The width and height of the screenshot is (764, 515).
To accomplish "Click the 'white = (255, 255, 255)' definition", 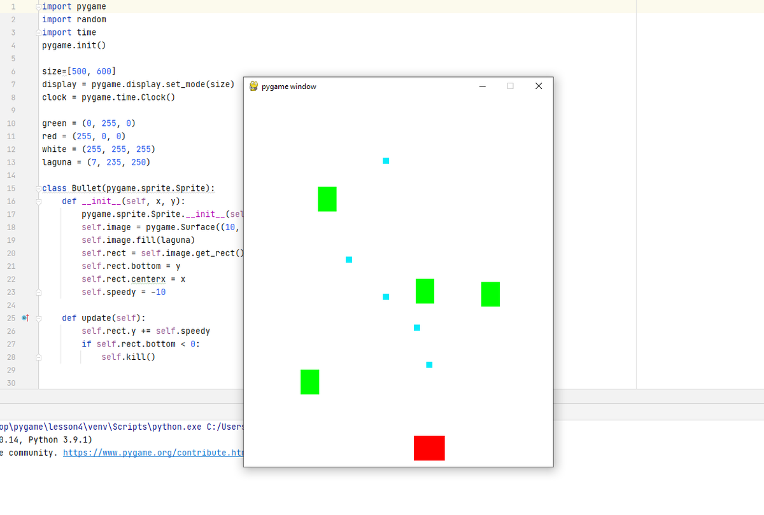I will tap(99, 149).
